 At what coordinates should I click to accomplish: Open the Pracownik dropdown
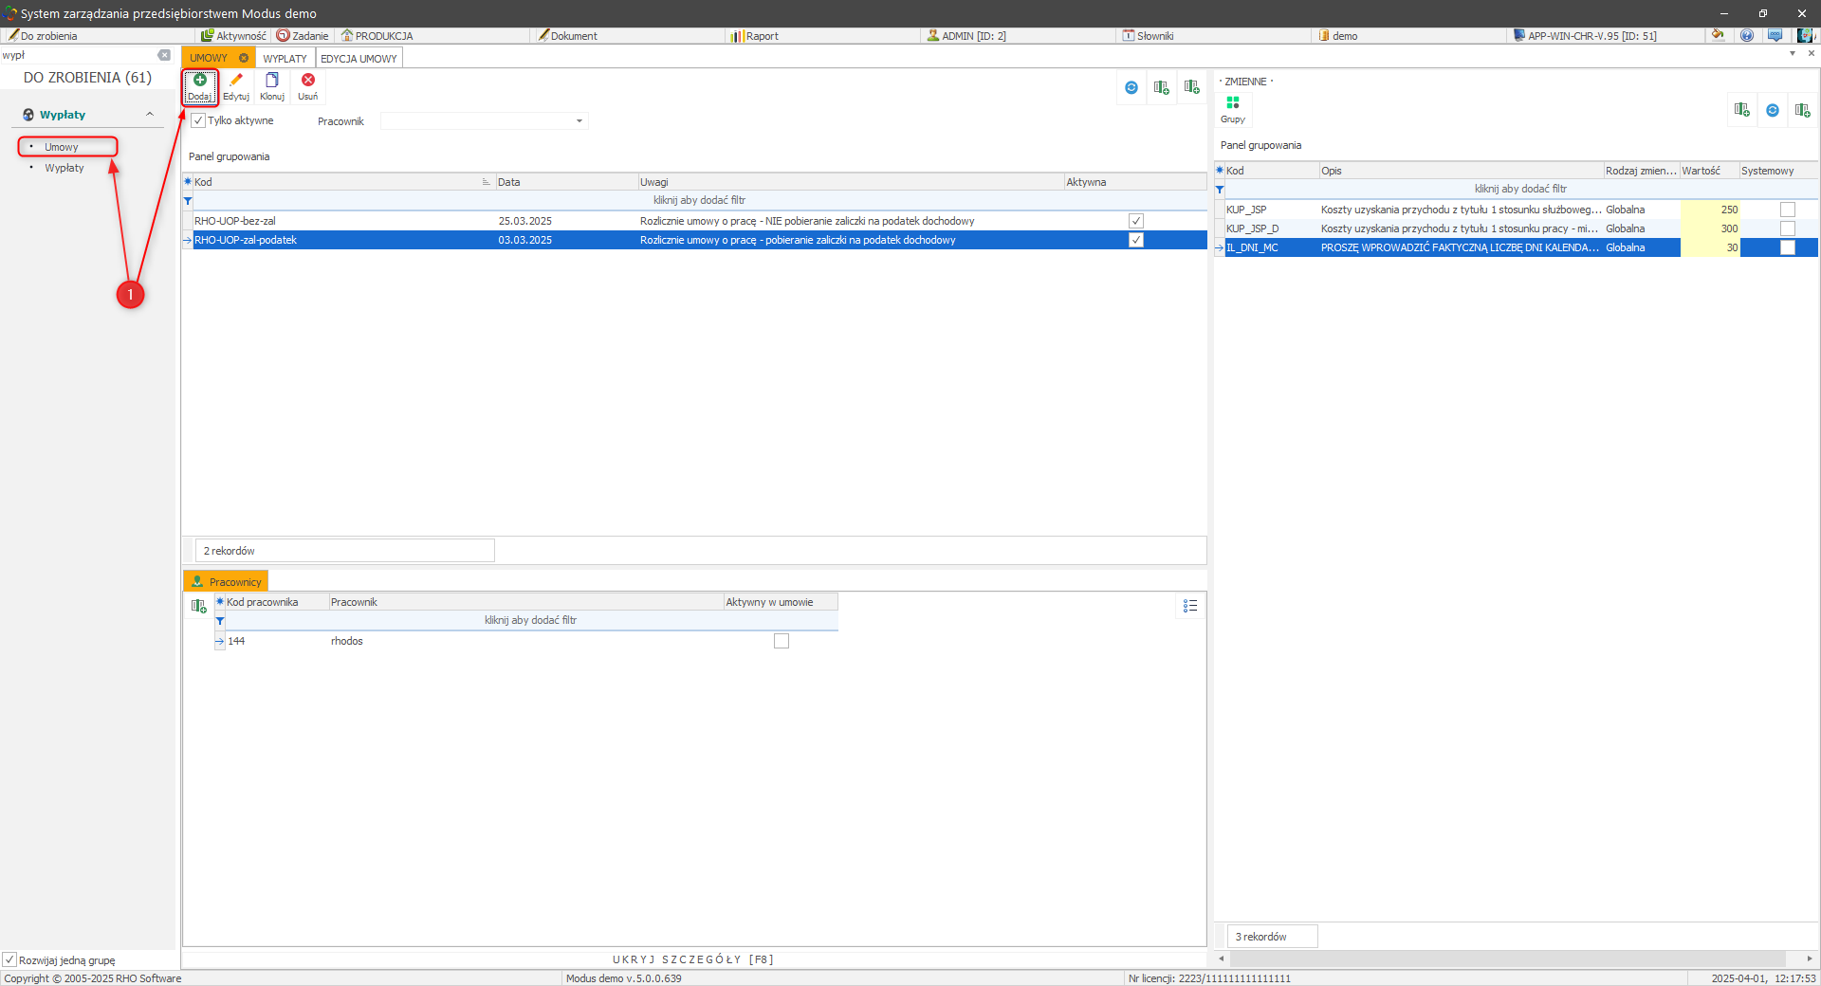pyautogui.click(x=579, y=121)
